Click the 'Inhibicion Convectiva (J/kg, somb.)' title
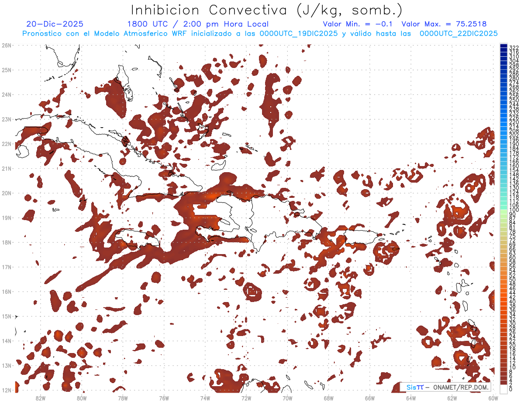This screenshot has width=524, height=404. [266, 10]
